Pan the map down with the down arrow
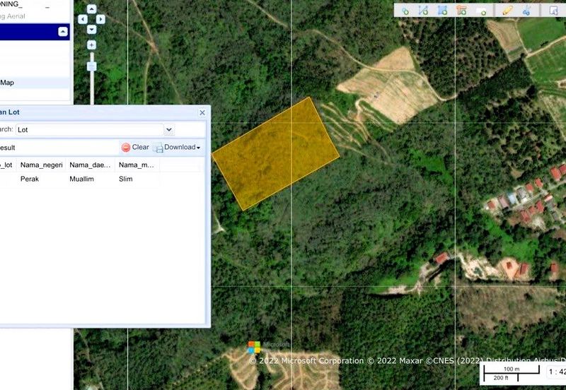The image size is (566, 390). coord(91,30)
